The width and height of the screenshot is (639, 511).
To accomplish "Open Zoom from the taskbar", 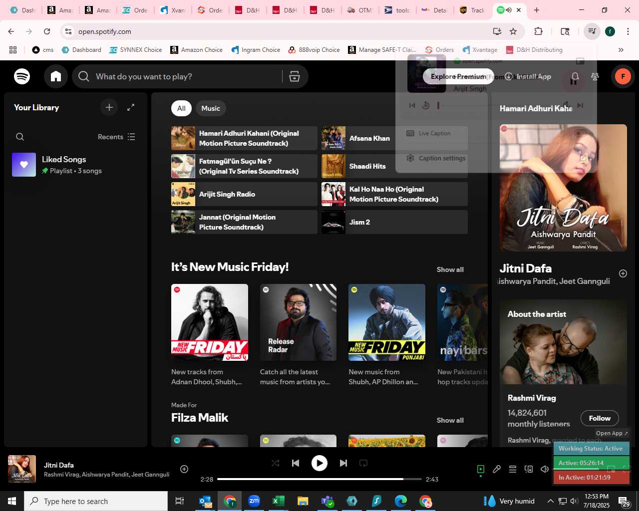I will point(254,501).
